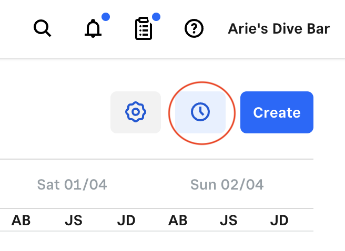
Task: Open the help question mark icon
Action: 194,28
